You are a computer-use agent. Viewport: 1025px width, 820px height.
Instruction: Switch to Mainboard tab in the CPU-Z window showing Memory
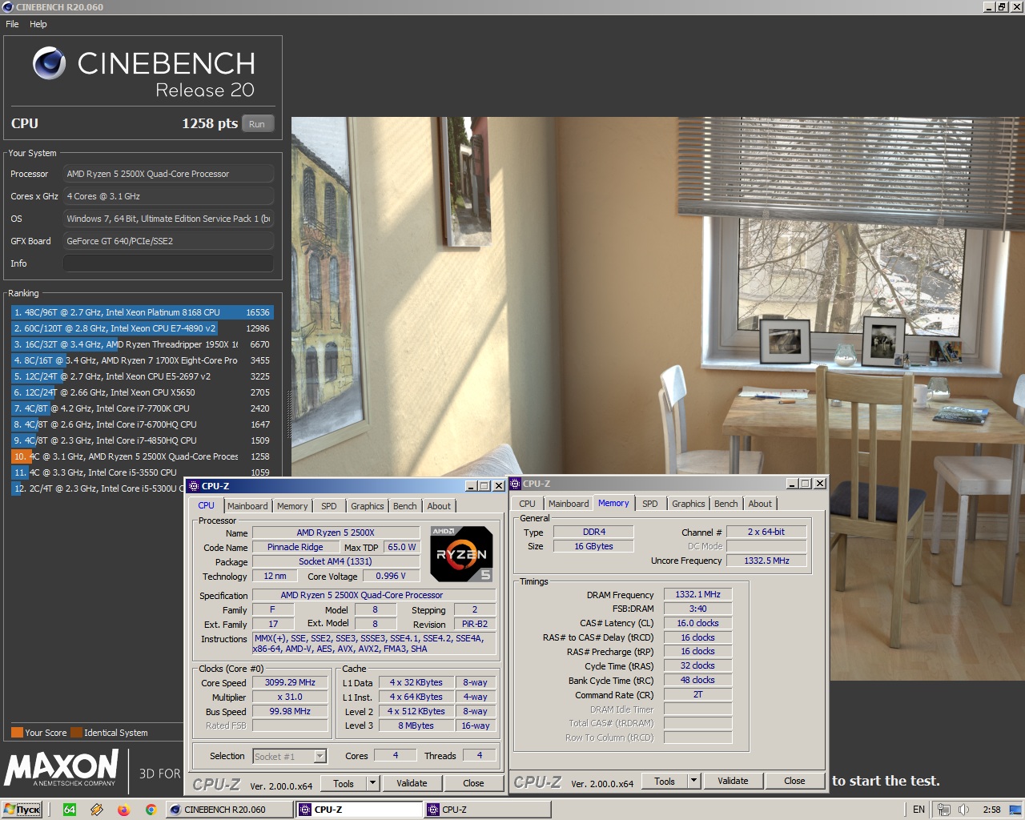[569, 504]
